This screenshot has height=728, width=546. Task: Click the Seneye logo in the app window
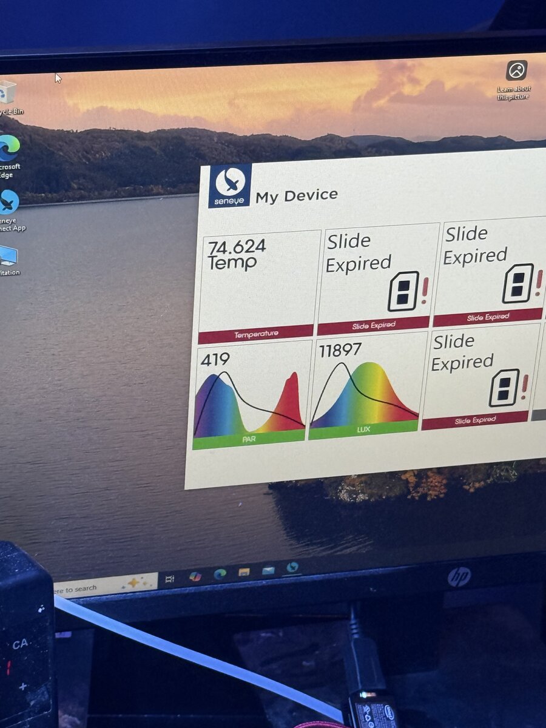(230, 186)
